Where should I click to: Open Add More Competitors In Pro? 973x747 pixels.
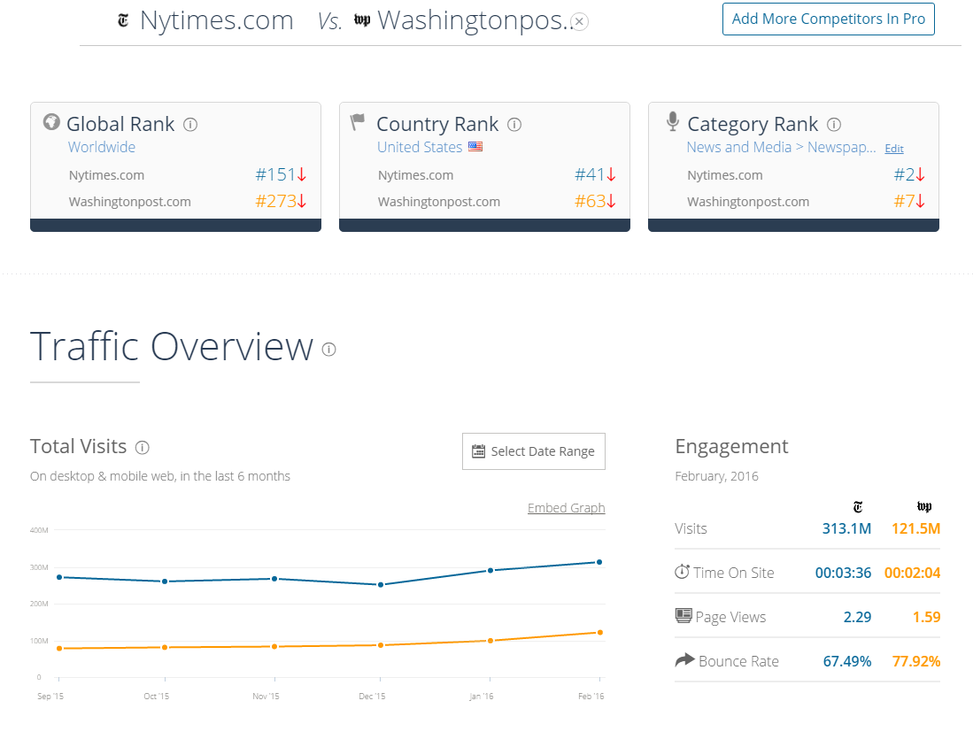coord(829,19)
